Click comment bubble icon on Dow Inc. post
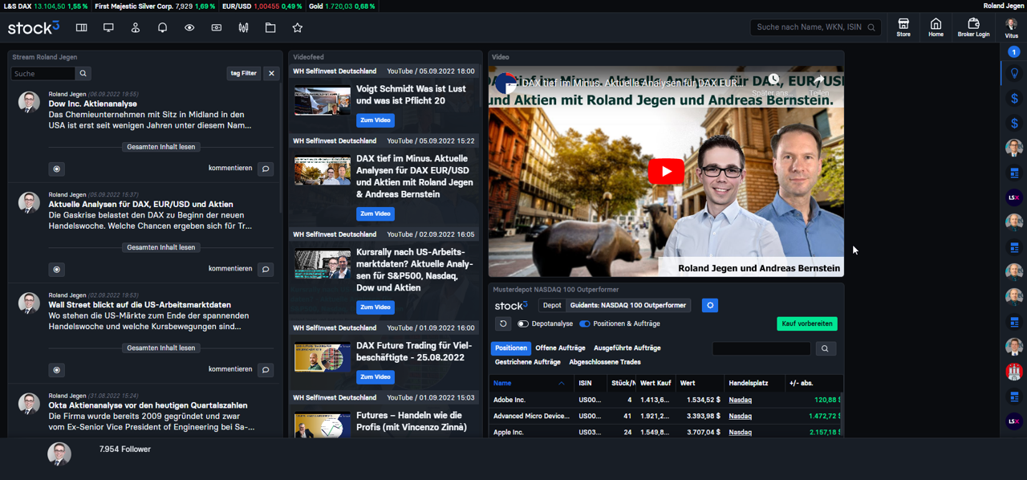Viewport: 1027px width, 480px height. [x=266, y=169]
